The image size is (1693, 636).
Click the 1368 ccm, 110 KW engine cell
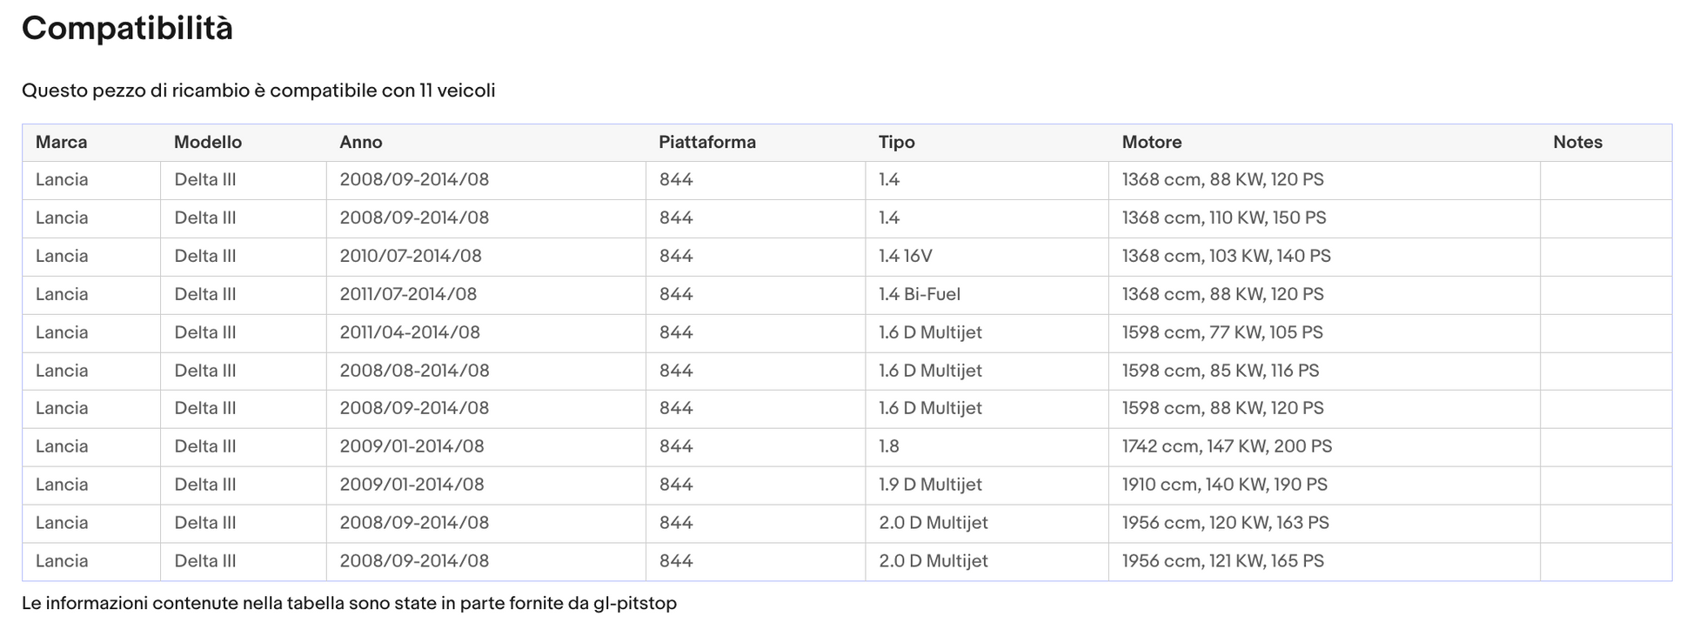(1223, 218)
